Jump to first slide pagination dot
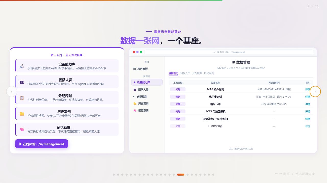327x183 pixels. [114, 175]
